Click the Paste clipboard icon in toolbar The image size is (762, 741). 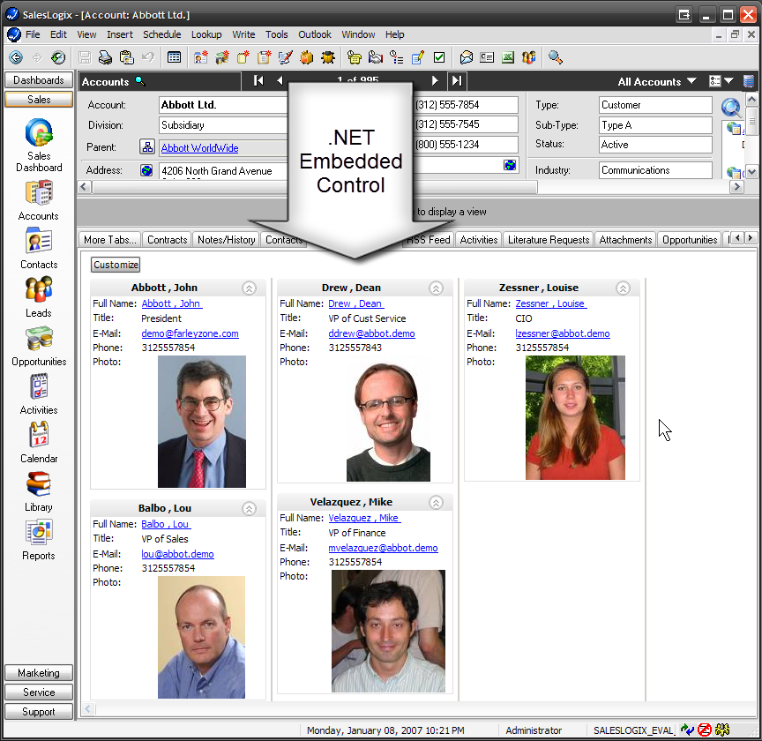(x=126, y=57)
